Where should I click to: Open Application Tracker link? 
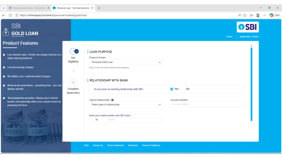click(249, 36)
